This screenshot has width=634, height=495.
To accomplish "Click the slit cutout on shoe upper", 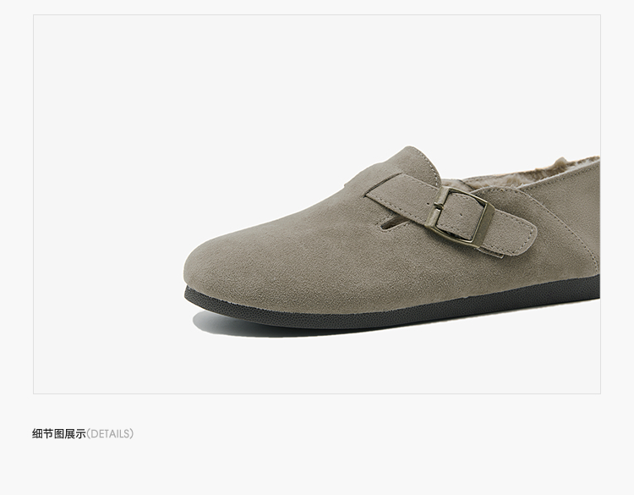I will point(394,224).
